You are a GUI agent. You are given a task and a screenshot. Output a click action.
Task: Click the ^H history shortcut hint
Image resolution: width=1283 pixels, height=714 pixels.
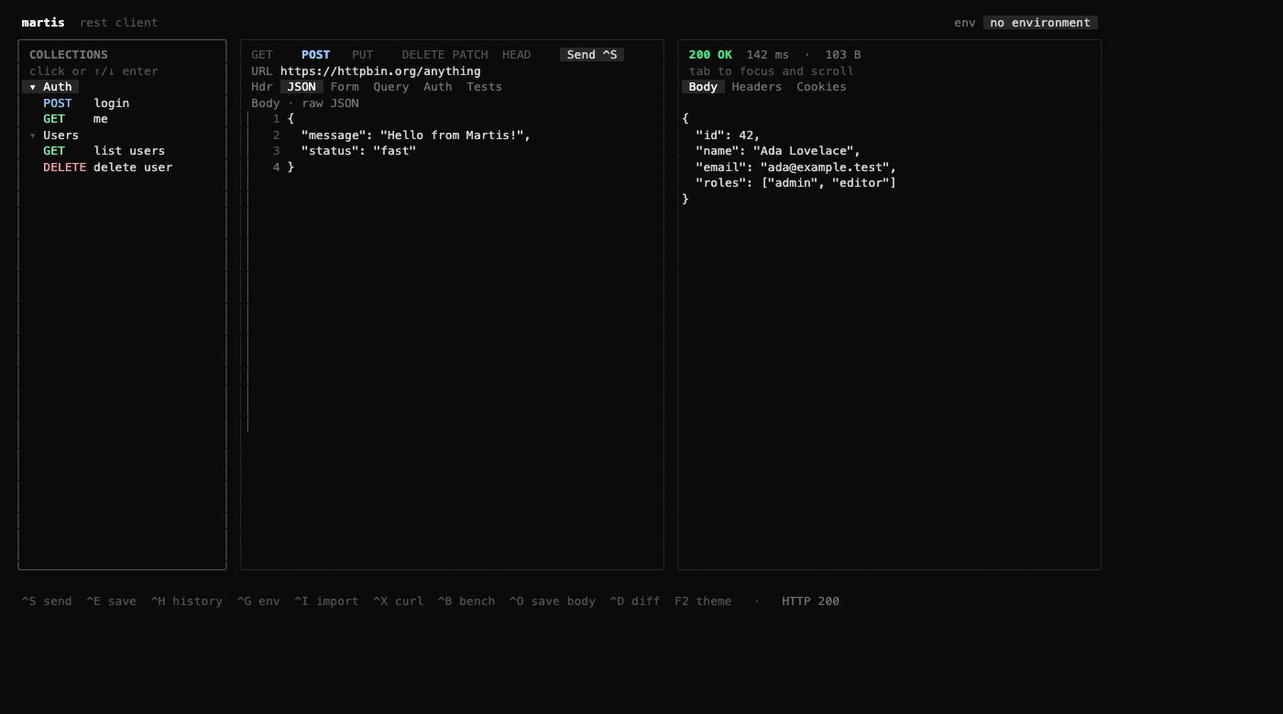click(187, 601)
